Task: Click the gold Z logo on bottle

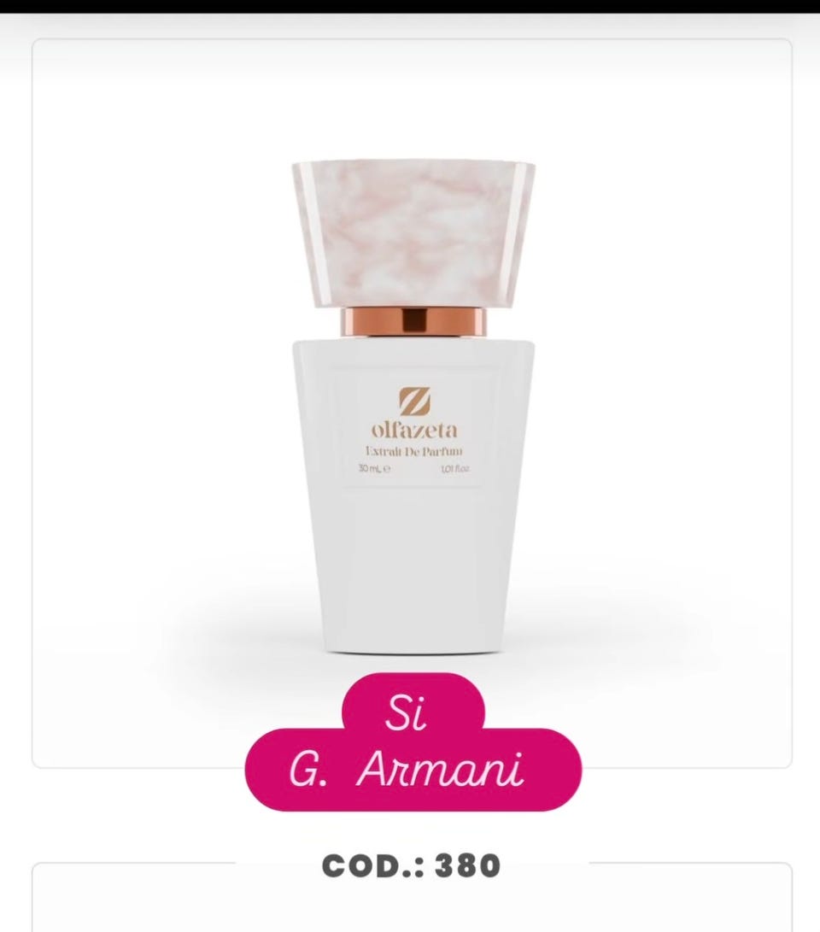Action: pyautogui.click(x=414, y=402)
